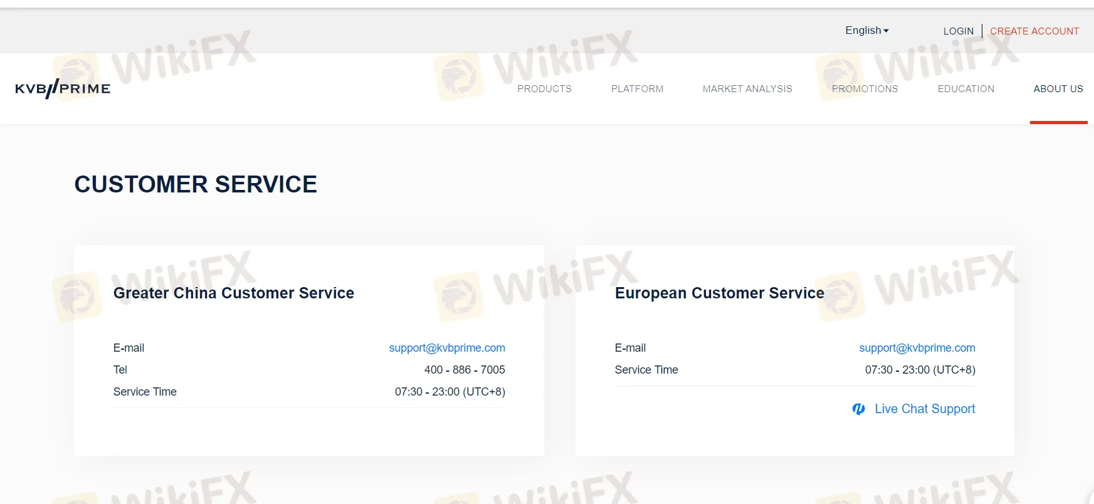This screenshot has height=504, width=1094.
Task: Open the KVB Prime logo home link
Action: pos(63,88)
